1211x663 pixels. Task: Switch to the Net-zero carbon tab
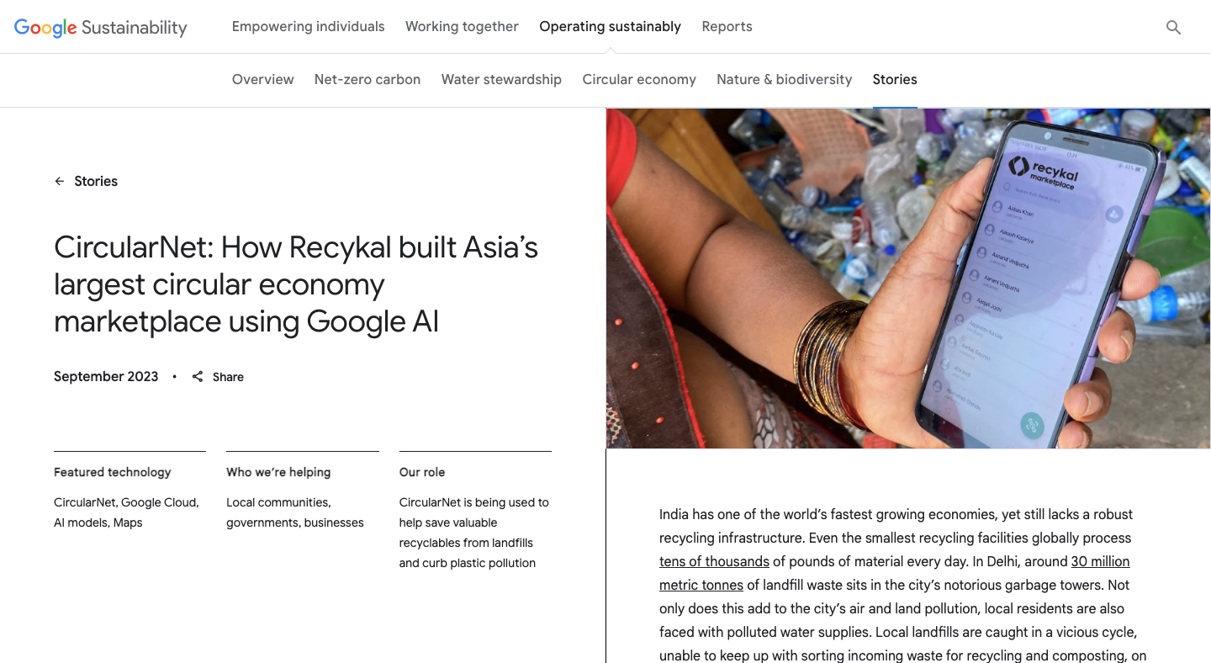pyautogui.click(x=368, y=79)
